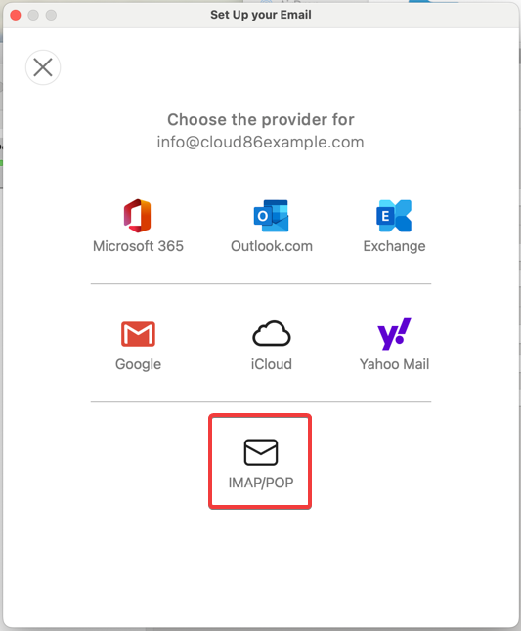Screen dimensions: 521x631
Task: Select the red Gmail envelope icon
Action: tap(138, 334)
